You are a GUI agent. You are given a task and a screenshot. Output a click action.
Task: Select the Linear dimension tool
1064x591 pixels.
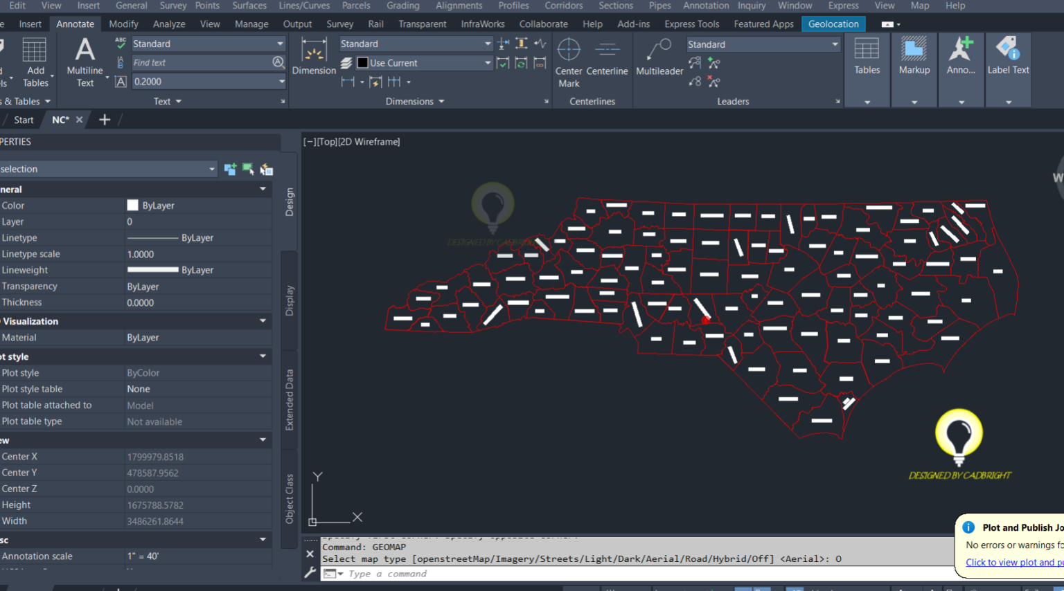pos(348,82)
